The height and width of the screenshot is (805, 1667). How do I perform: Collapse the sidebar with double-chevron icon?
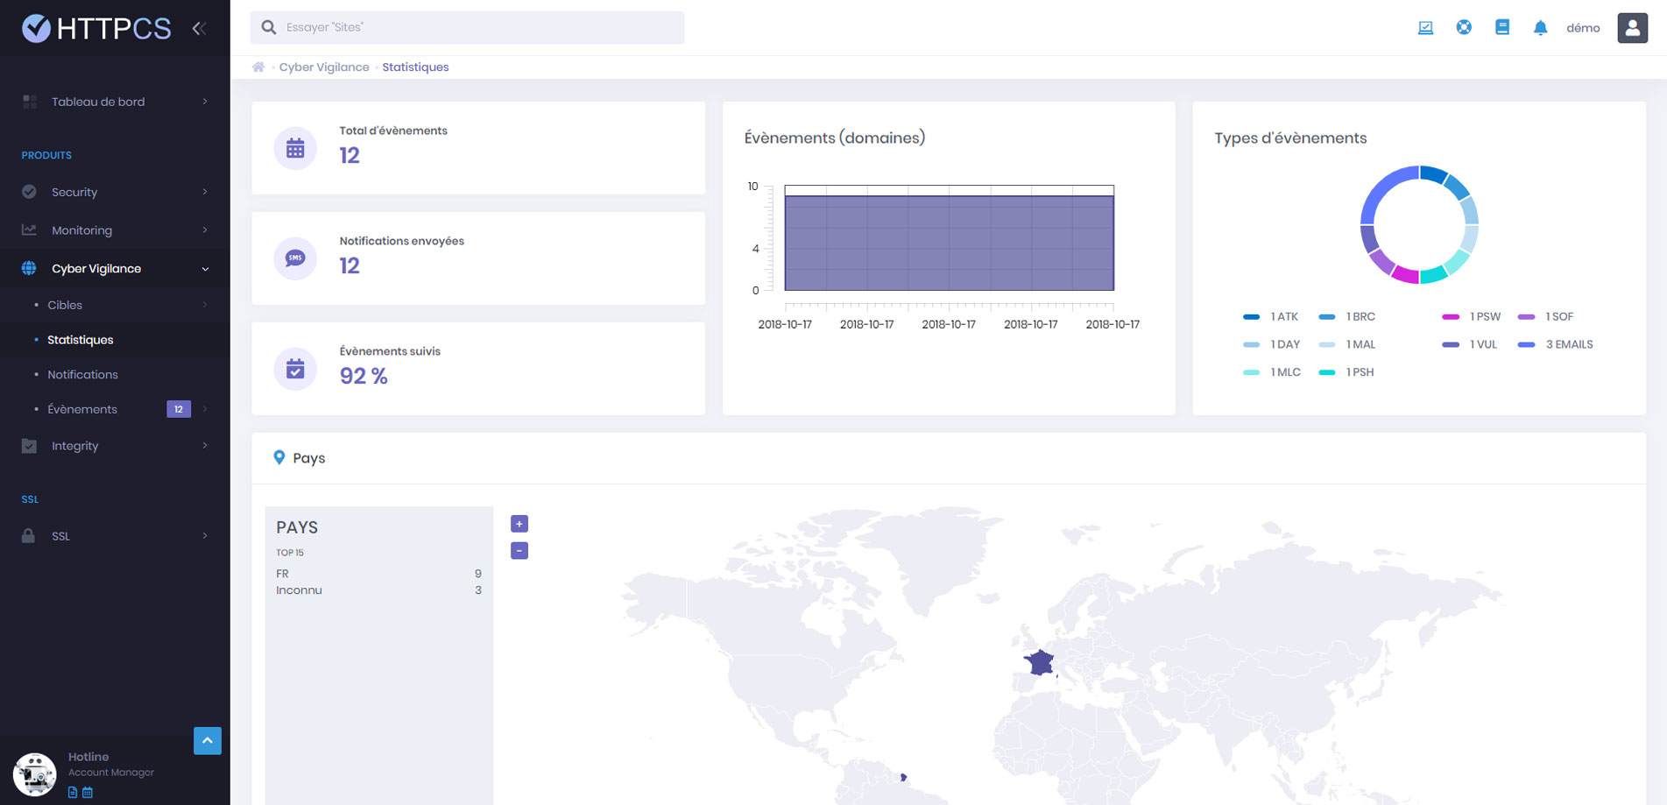[x=199, y=28]
